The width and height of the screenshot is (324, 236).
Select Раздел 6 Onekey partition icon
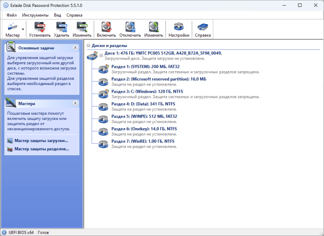tap(103, 132)
